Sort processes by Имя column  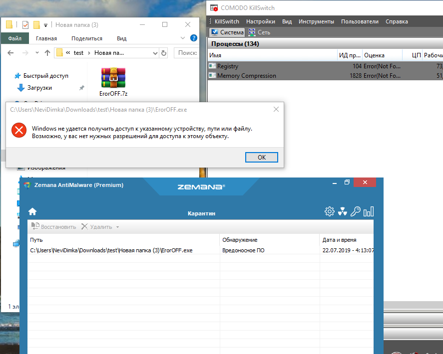click(273, 55)
